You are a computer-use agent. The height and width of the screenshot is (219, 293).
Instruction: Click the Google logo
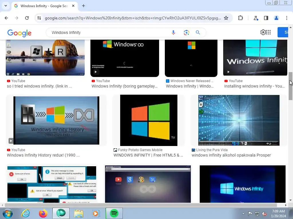19,33
